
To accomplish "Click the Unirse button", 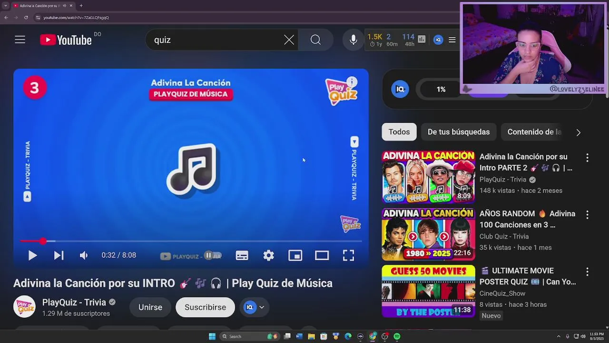I will coord(150,307).
